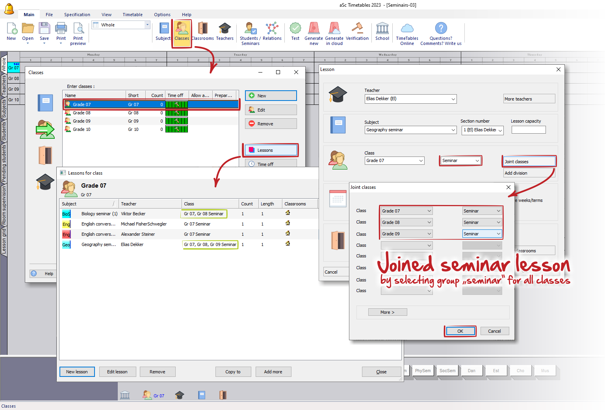
Task: Click the door icon in bottom bar
Action: tap(223, 395)
